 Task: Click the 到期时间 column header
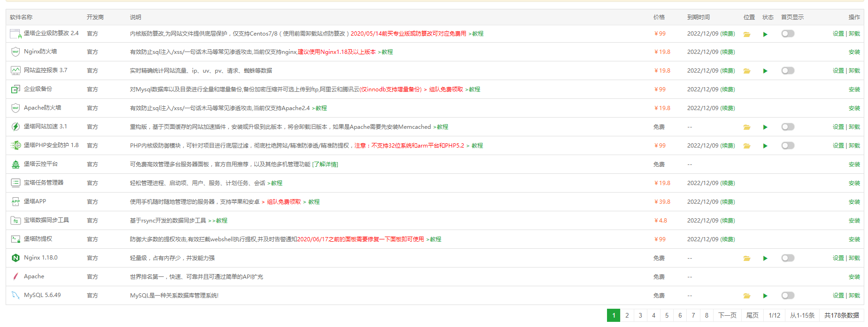click(699, 17)
